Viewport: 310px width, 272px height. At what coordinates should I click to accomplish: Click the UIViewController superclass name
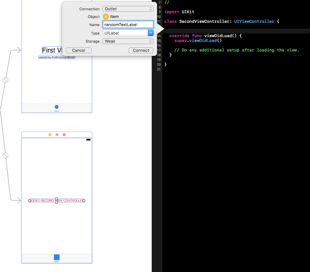click(x=254, y=21)
